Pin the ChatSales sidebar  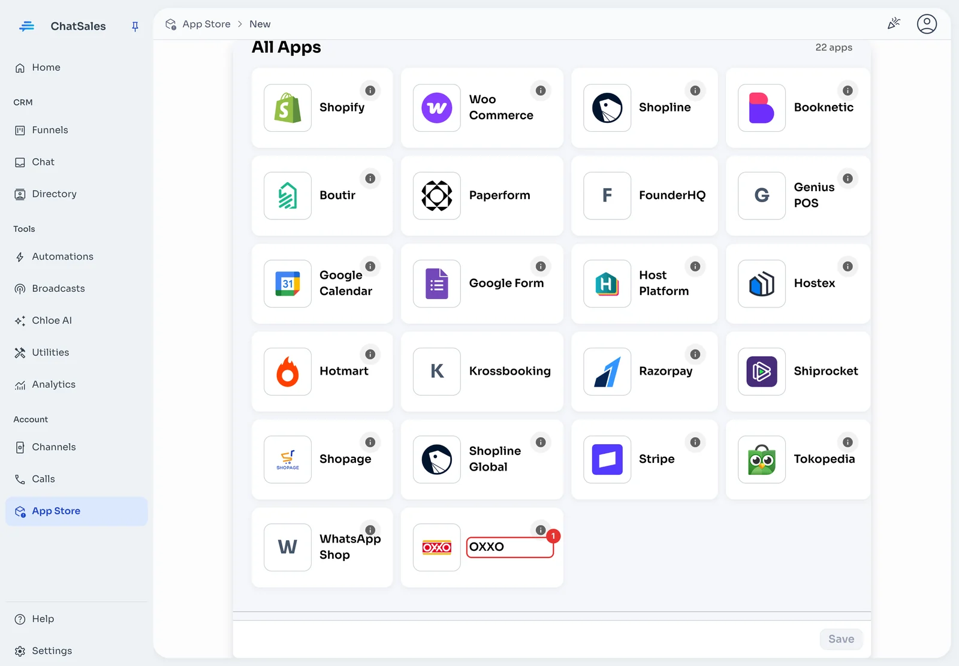(x=135, y=26)
